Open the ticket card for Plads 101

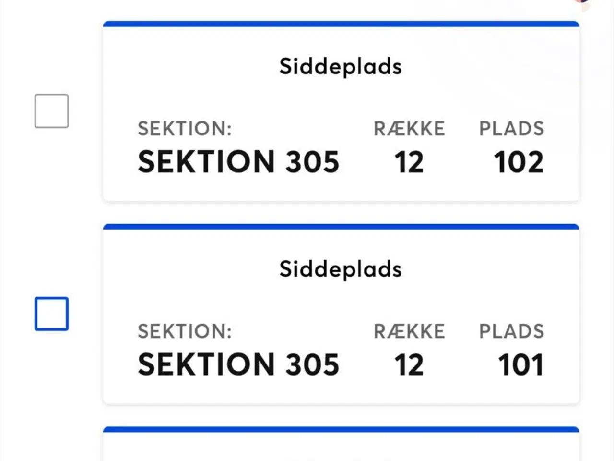[341, 314]
